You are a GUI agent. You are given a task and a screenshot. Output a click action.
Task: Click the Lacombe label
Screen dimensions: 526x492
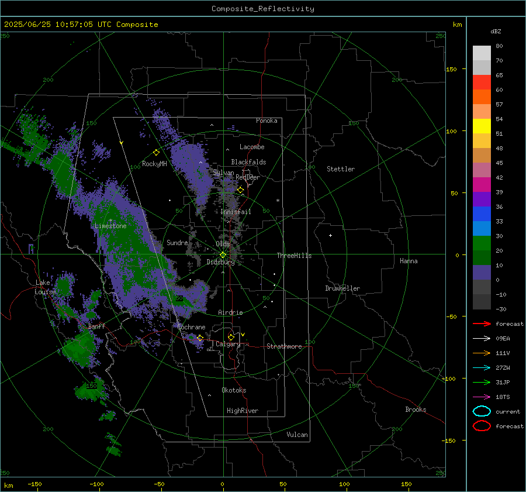(252, 147)
